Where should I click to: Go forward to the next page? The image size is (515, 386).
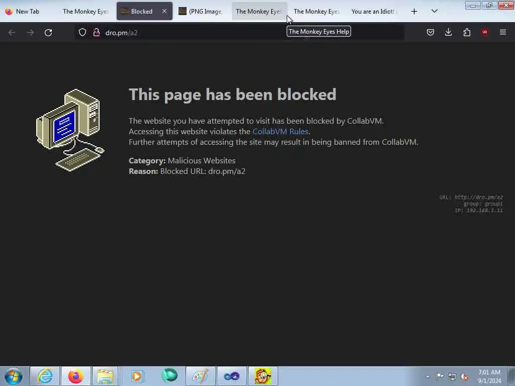pyautogui.click(x=30, y=33)
